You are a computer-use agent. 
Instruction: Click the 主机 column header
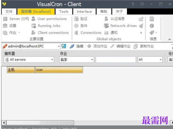click(21, 70)
